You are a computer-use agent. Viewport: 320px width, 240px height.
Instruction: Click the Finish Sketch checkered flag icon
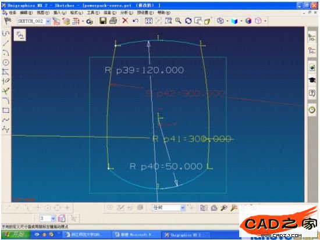pos(8,21)
